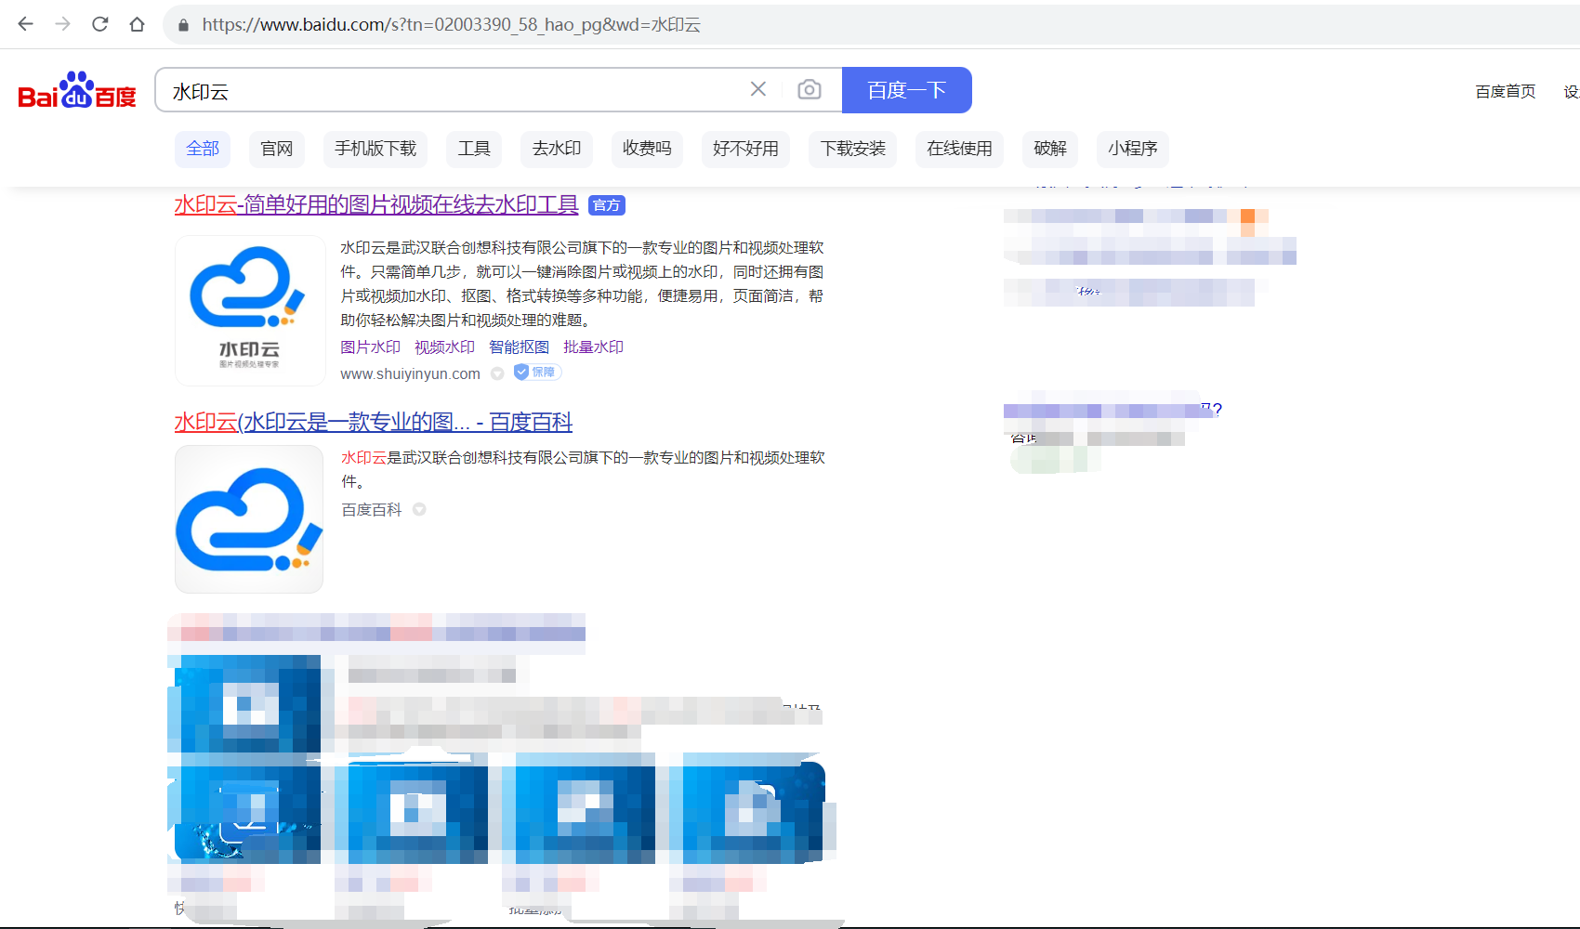Image resolution: width=1580 pixels, height=929 pixels.
Task: Select the 工具 filter tab
Action: (x=474, y=149)
